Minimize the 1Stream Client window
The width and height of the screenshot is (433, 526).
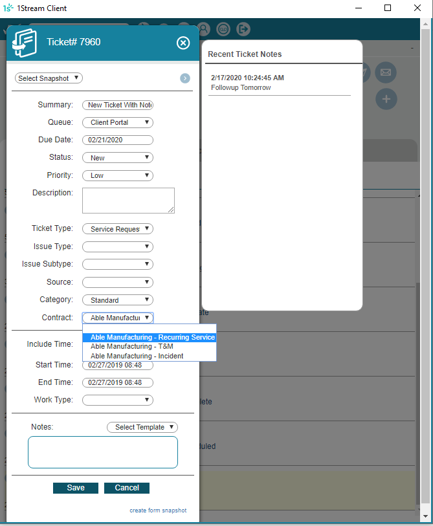[x=359, y=8]
